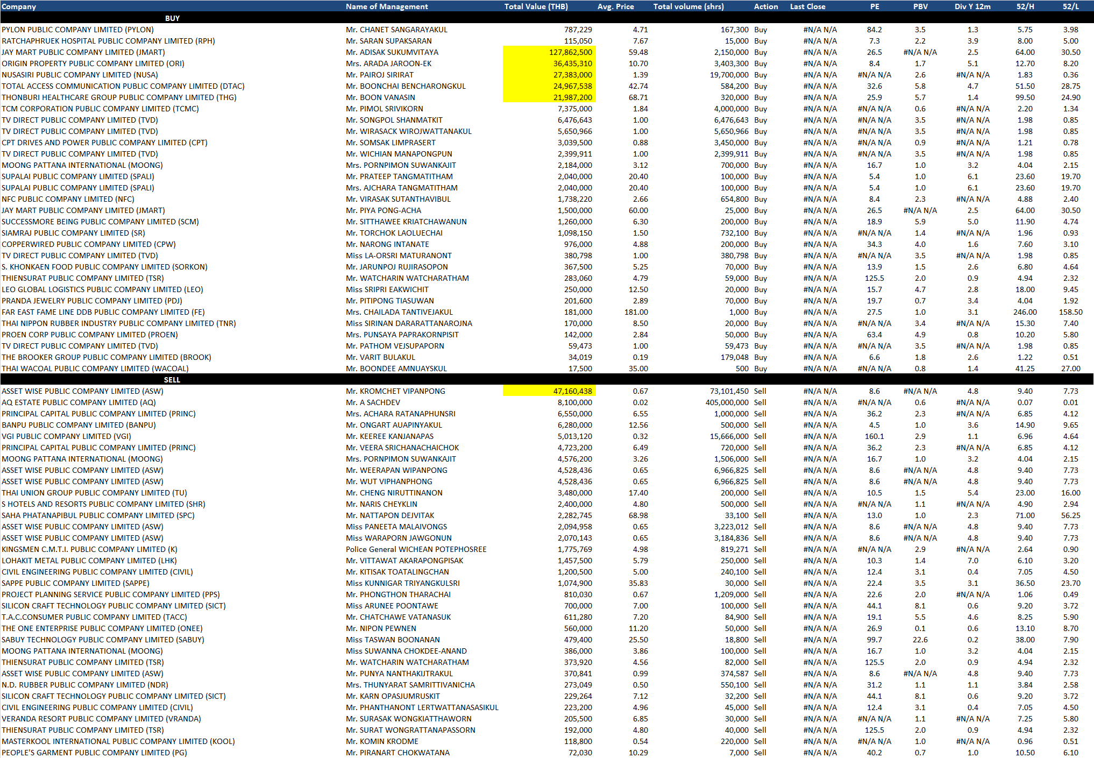Image resolution: width=1094 pixels, height=758 pixels.
Task: Select the 52/L column header
Action: coord(1071,6)
